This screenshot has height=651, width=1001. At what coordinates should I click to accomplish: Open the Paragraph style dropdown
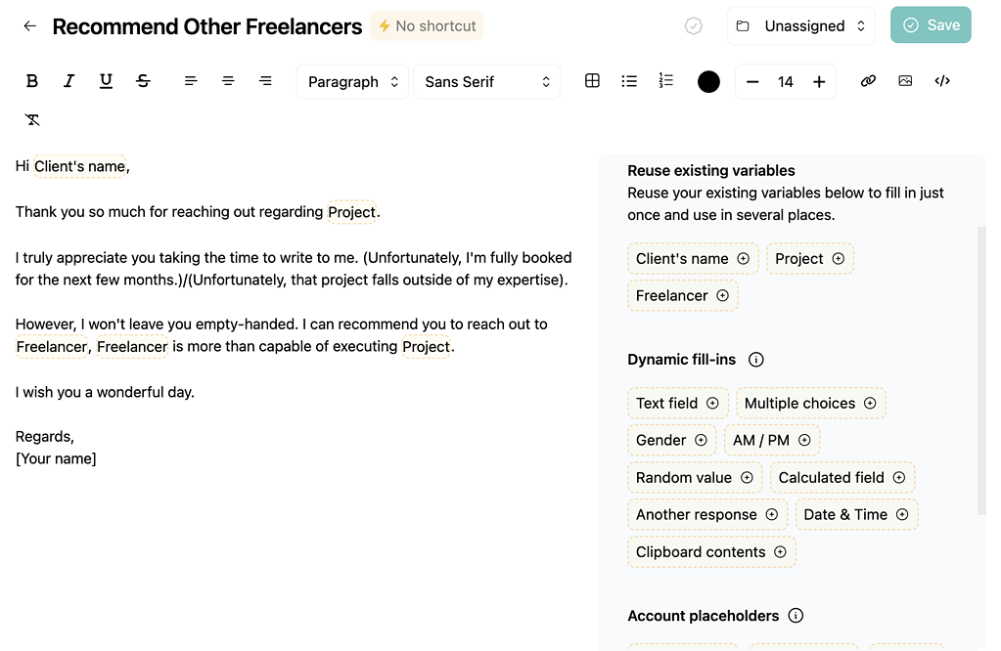(x=352, y=81)
